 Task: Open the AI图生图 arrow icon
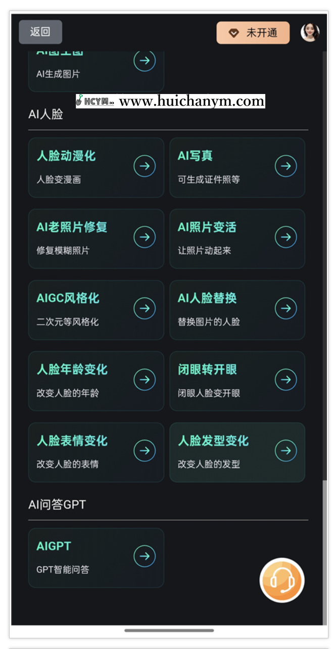(x=145, y=61)
